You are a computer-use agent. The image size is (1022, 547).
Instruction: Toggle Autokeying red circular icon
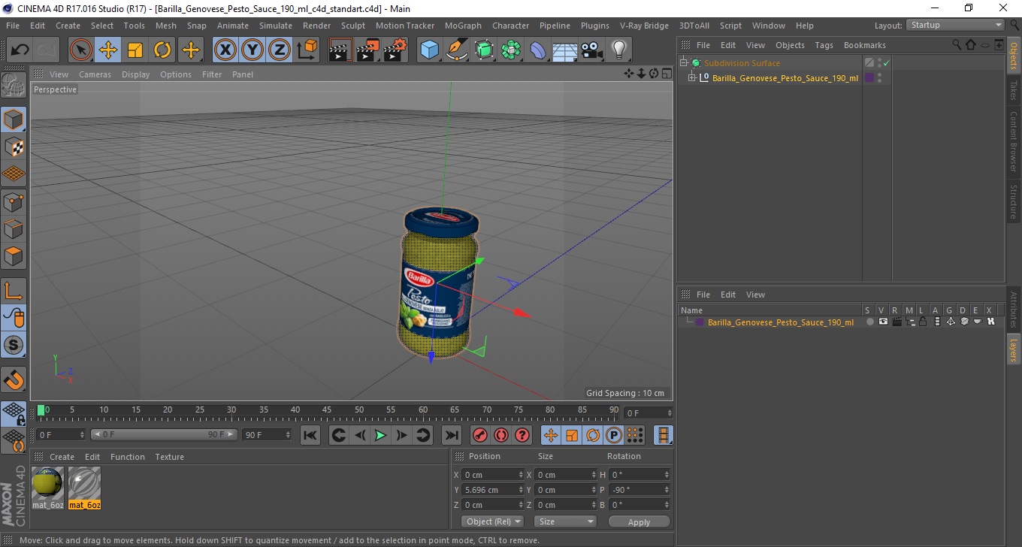[501, 435]
